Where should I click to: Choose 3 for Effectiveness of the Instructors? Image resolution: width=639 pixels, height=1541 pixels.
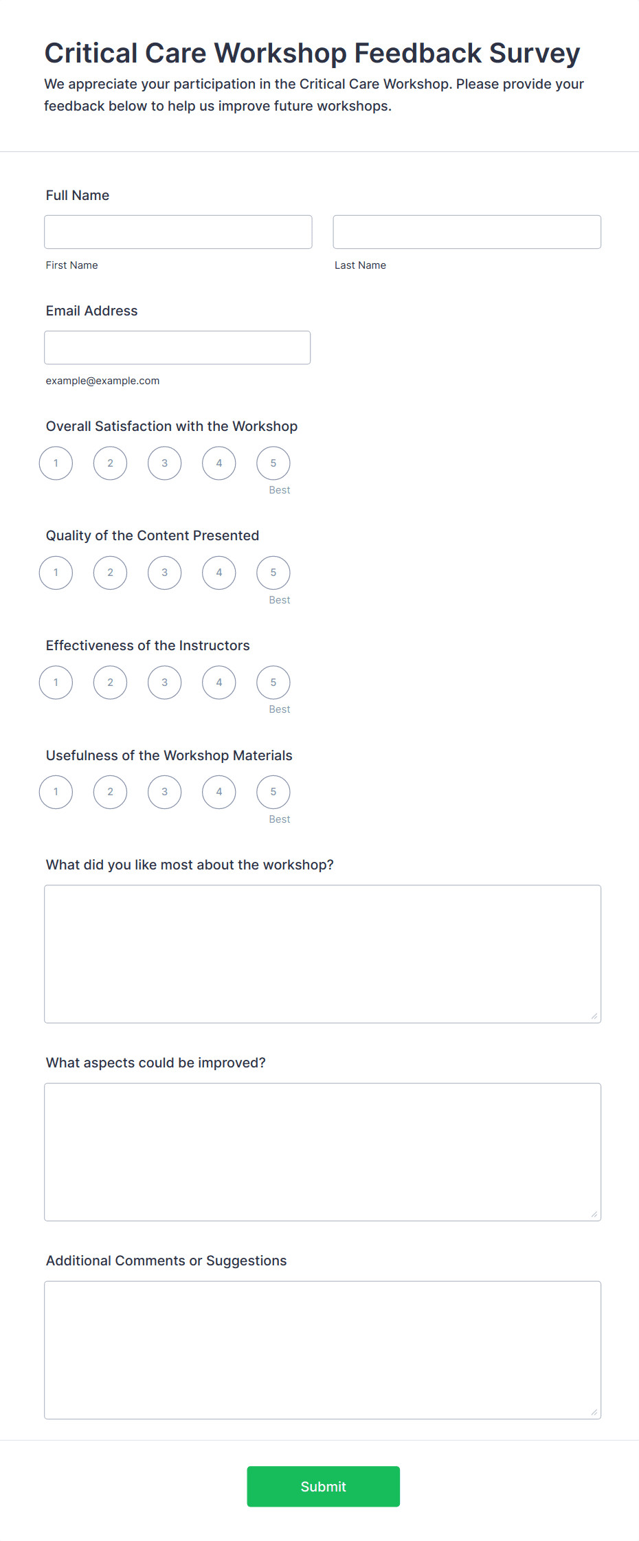pos(164,683)
